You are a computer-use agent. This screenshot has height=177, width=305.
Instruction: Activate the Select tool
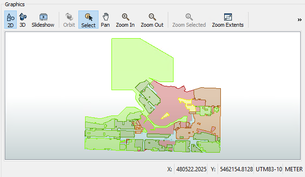pyautogui.click(x=88, y=20)
